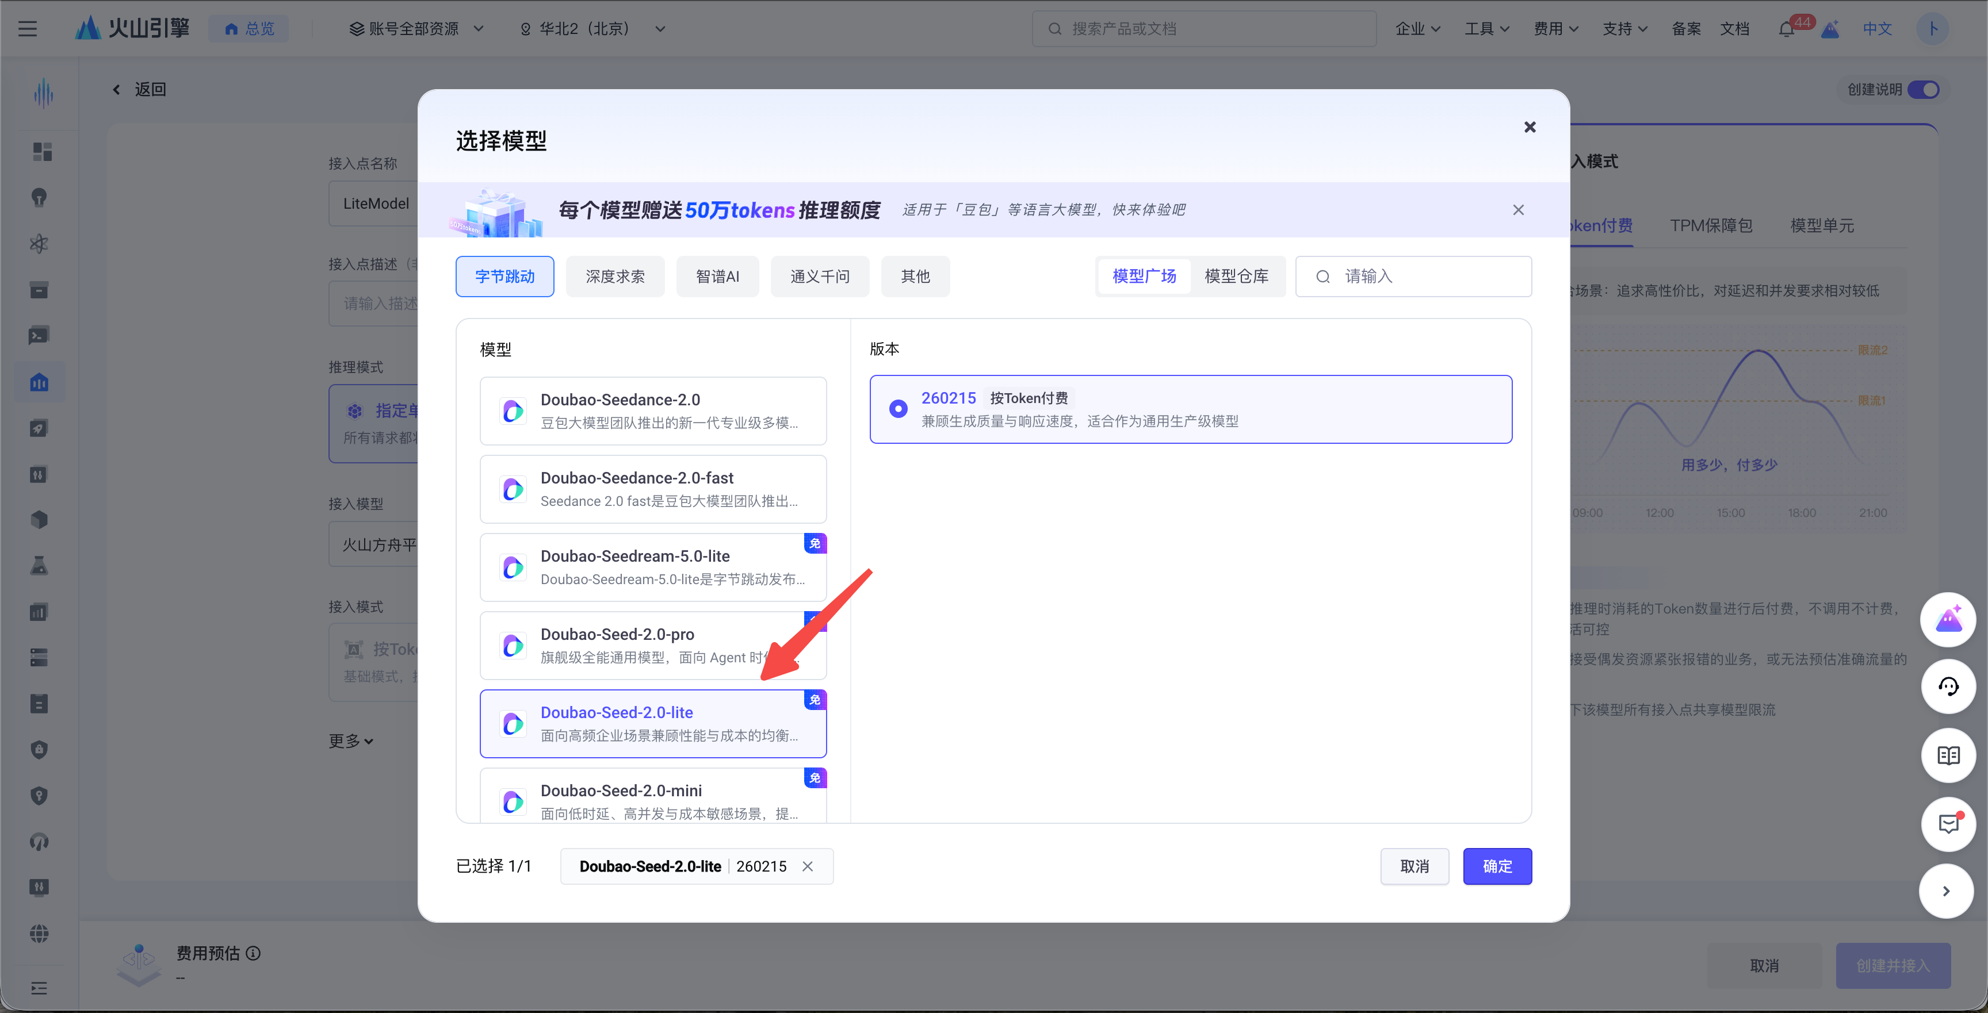This screenshot has height=1013, width=1988.
Task: Click the mountain icon next to 中文
Action: coord(1830,29)
